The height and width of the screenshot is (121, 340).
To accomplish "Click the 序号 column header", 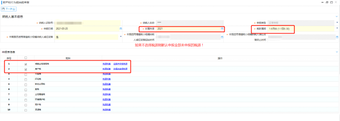I will click(9, 58).
